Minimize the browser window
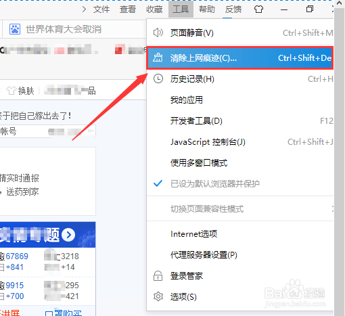 pos(284,9)
